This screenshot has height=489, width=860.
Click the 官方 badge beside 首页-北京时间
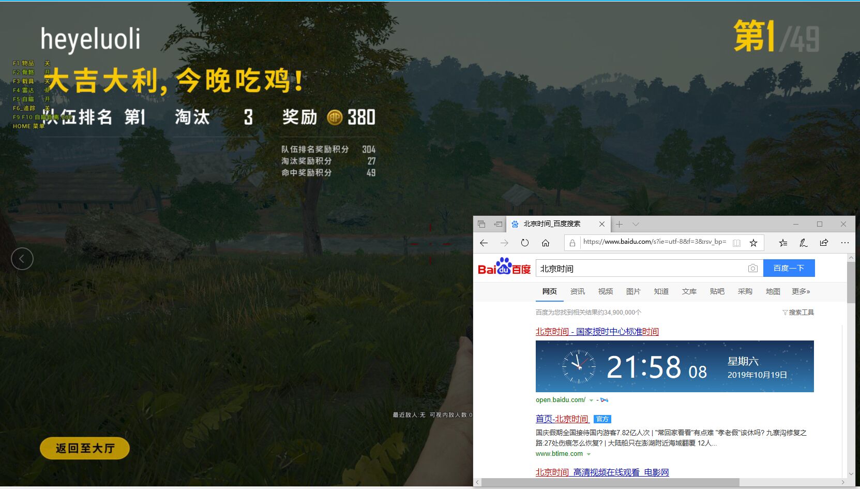(602, 419)
